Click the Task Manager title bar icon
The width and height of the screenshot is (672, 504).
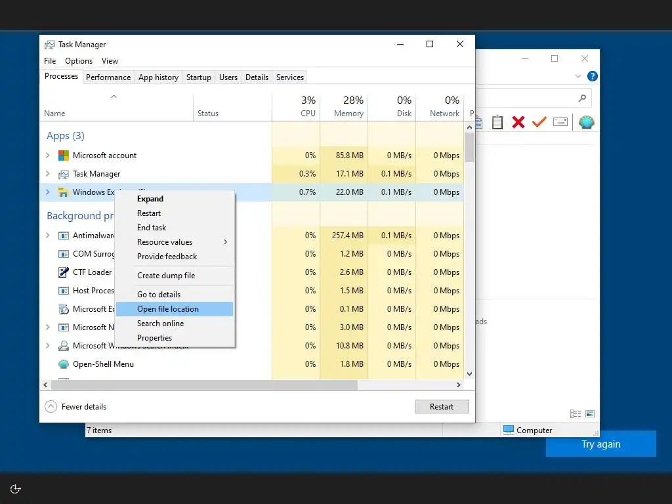(50, 45)
